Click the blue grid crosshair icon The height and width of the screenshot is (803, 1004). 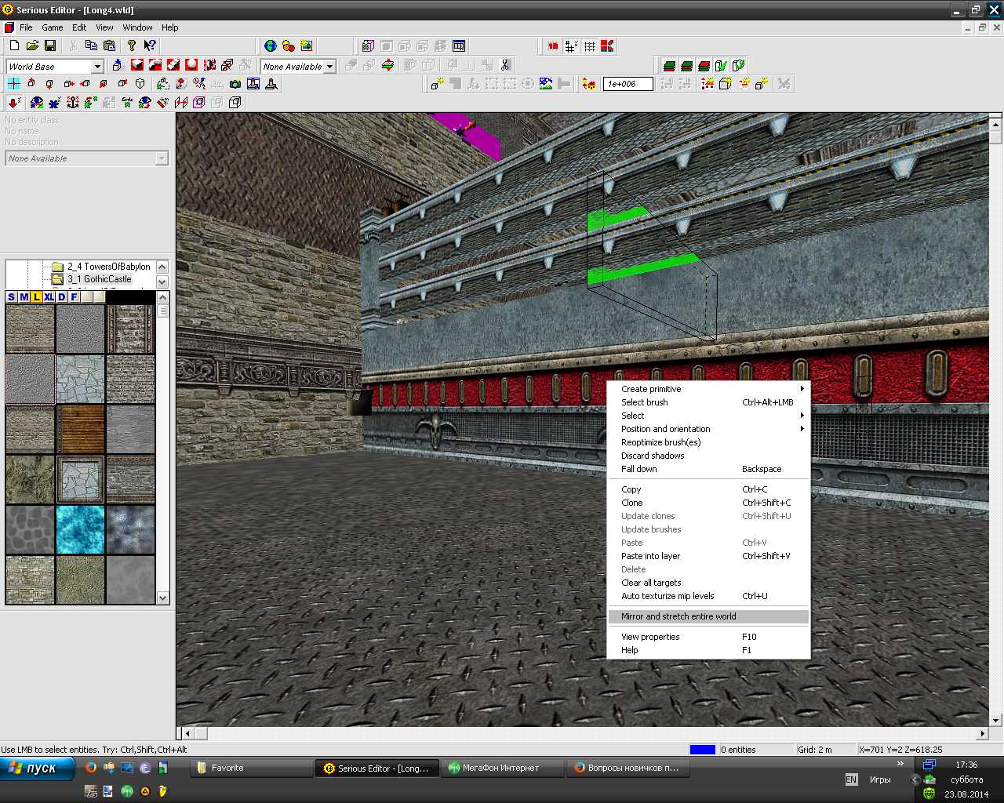click(x=14, y=84)
